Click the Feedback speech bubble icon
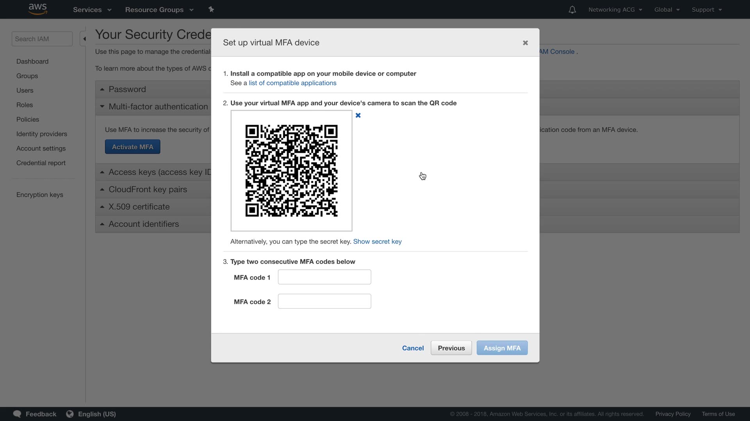Image resolution: width=750 pixels, height=421 pixels. point(17,414)
